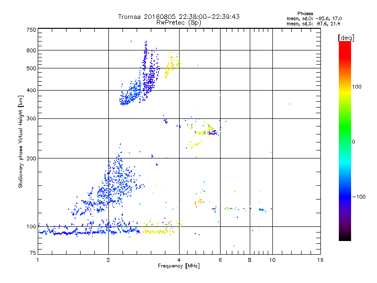Click the y-axis '400' tick label
This screenshot has width=377, height=283.
(x=31, y=90)
